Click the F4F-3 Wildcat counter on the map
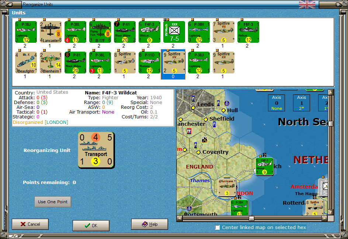Image resolution: width=348 pixels, height=239 pixels. (264, 167)
